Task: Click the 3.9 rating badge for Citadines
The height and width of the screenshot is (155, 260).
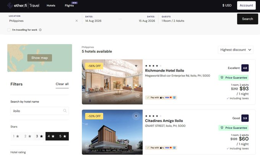Action: pyautogui.click(x=245, y=118)
